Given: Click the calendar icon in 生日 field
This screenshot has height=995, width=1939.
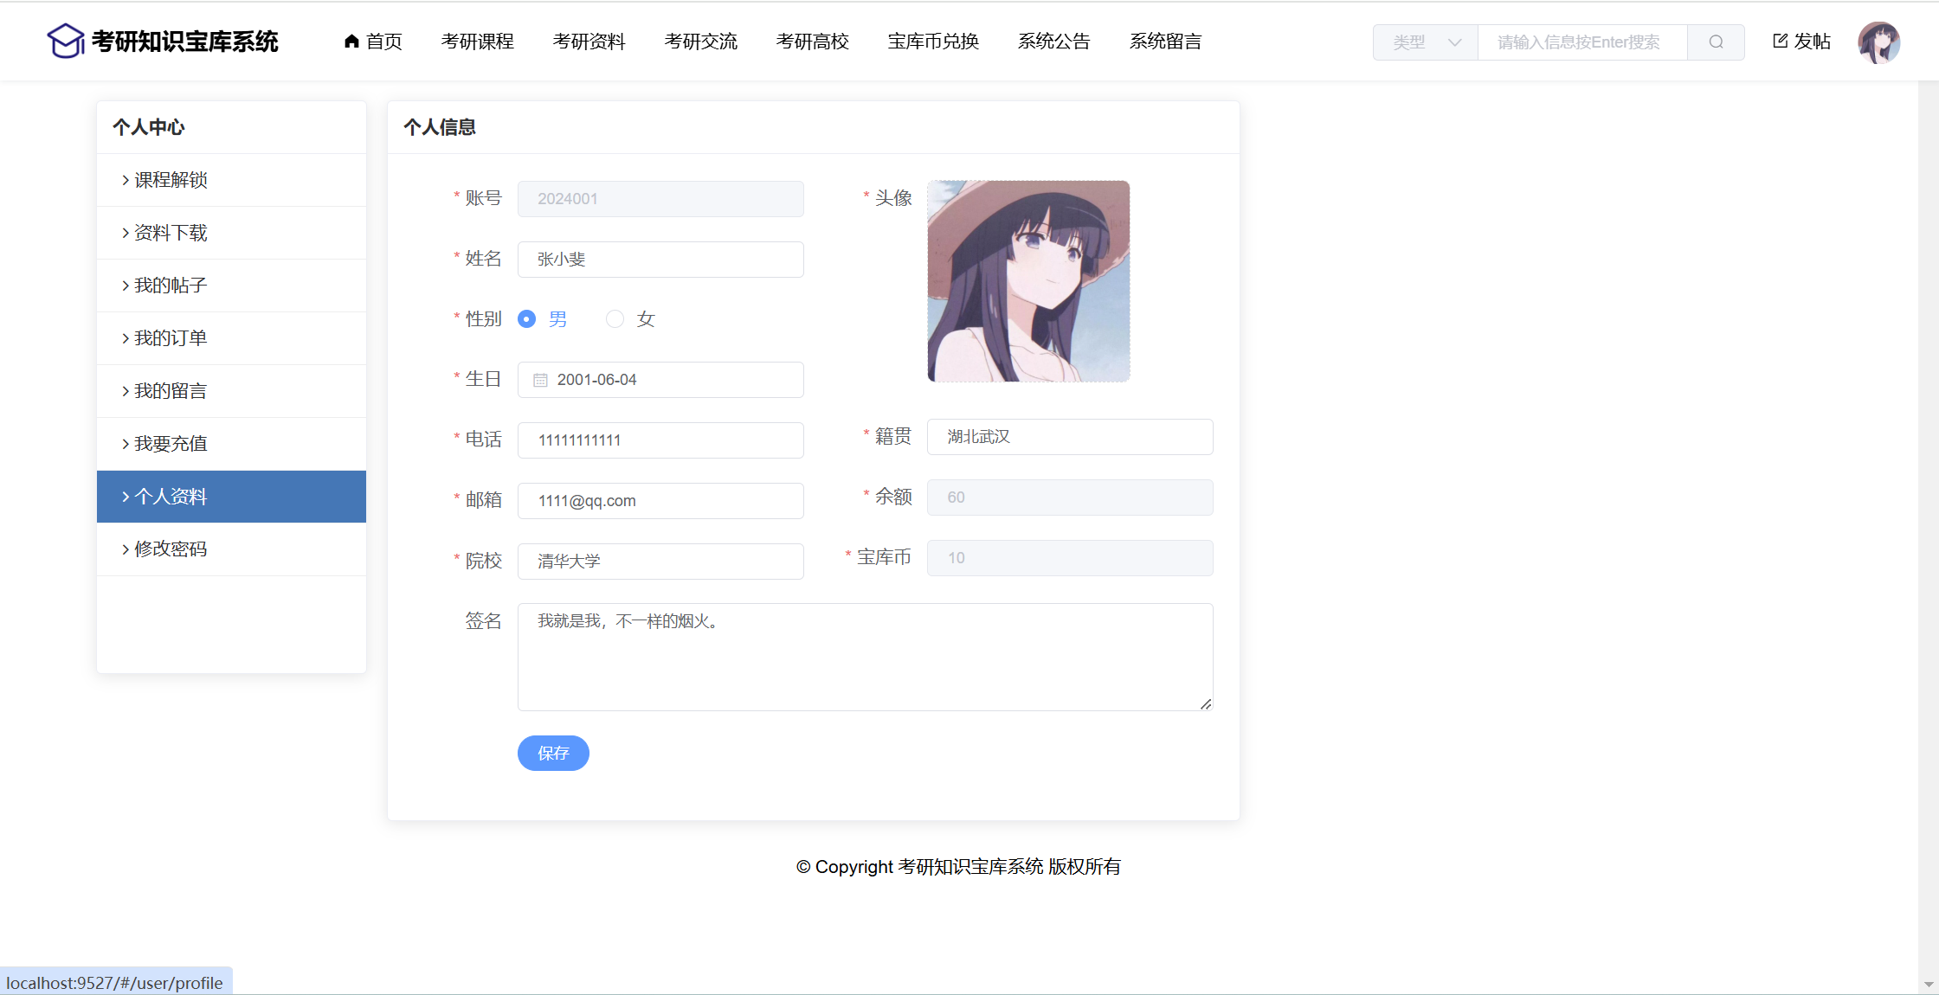Looking at the screenshot, I should coord(540,380).
